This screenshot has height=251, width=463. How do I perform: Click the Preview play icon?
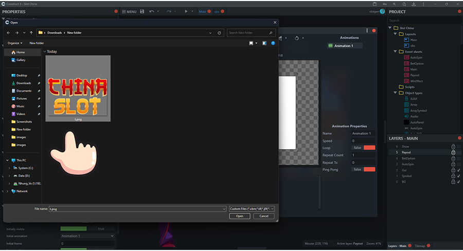(186, 11)
